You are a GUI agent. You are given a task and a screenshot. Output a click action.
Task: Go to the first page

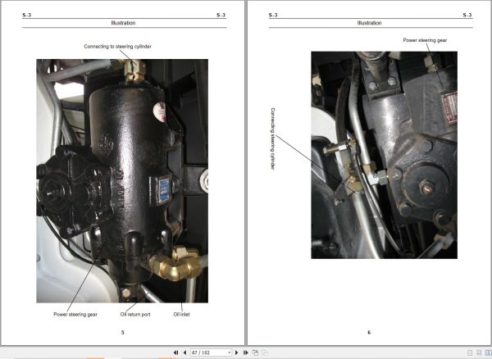(175, 352)
